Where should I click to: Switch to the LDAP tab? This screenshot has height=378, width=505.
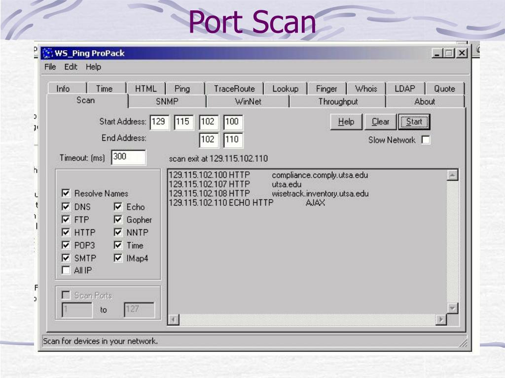click(x=405, y=89)
